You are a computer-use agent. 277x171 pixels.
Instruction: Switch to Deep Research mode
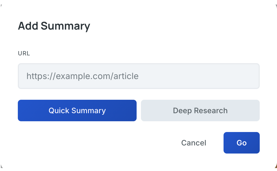tap(200, 111)
